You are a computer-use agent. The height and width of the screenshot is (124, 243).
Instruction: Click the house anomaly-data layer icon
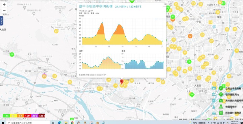[214, 100]
